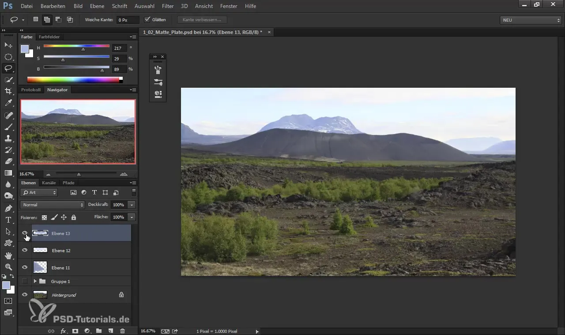This screenshot has width=565, height=335.
Task: Open the Ebenen panel options menu
Action: click(x=133, y=183)
